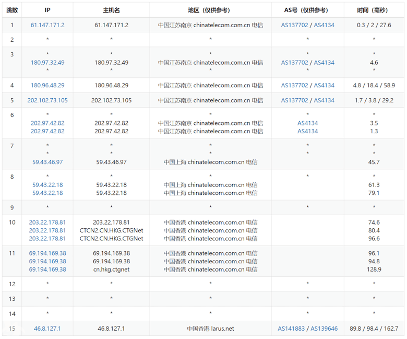Select the 'IP' column header
Screen dimensions: 407x339
pyautogui.click(x=47, y=10)
